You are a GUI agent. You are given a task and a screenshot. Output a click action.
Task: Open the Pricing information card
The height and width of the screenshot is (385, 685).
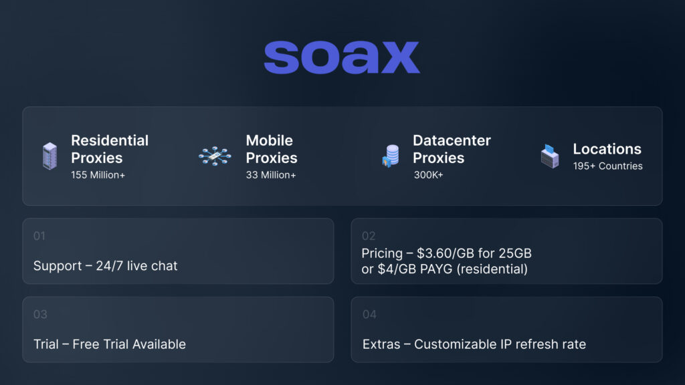(506, 251)
